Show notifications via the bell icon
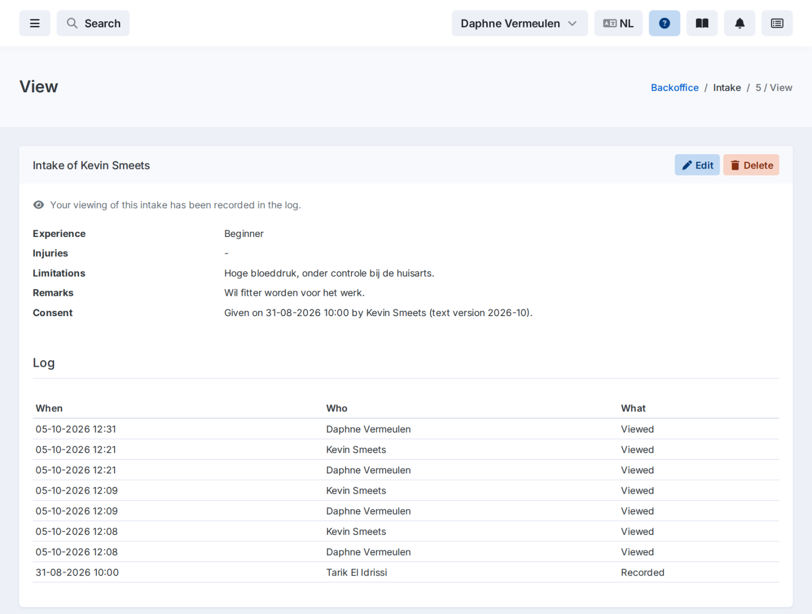812x614 pixels. point(739,23)
